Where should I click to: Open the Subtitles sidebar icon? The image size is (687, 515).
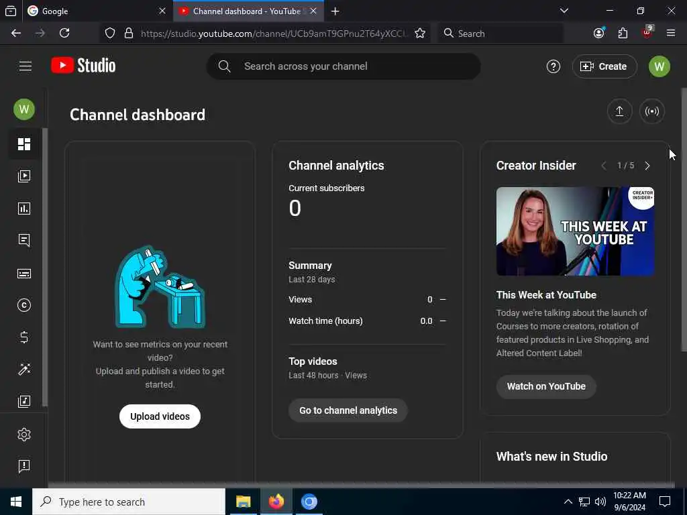pyautogui.click(x=24, y=274)
